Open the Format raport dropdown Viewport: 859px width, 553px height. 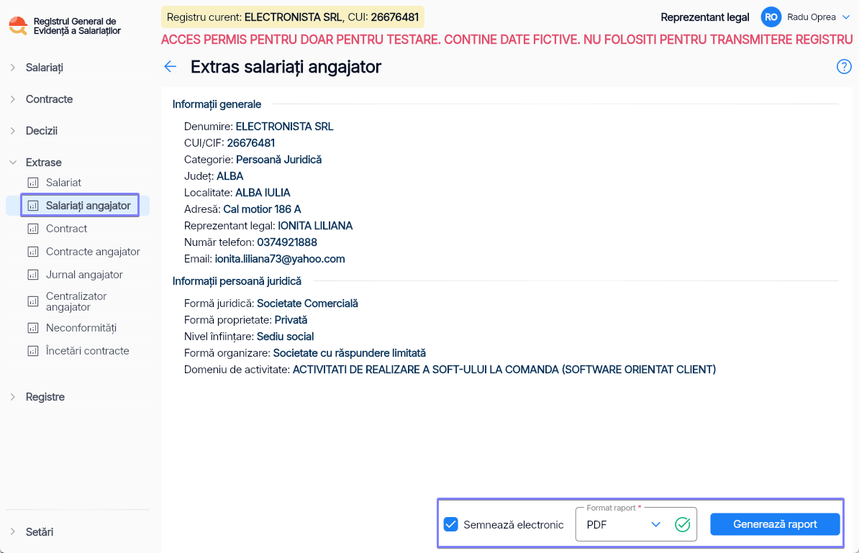click(636, 524)
